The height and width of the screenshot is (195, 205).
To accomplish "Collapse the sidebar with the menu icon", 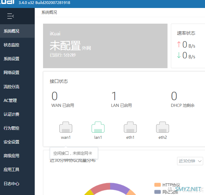I will coord(10,16).
